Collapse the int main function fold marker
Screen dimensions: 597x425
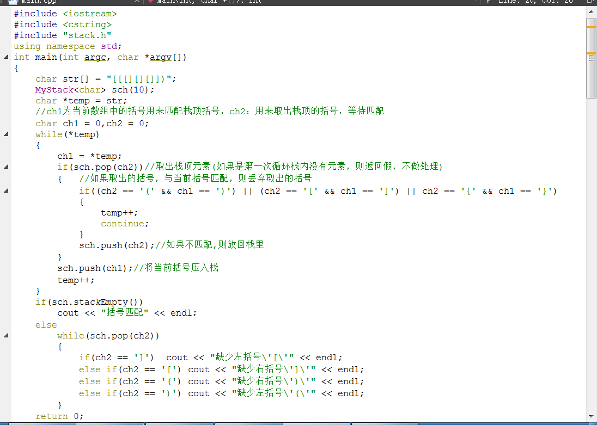point(6,57)
